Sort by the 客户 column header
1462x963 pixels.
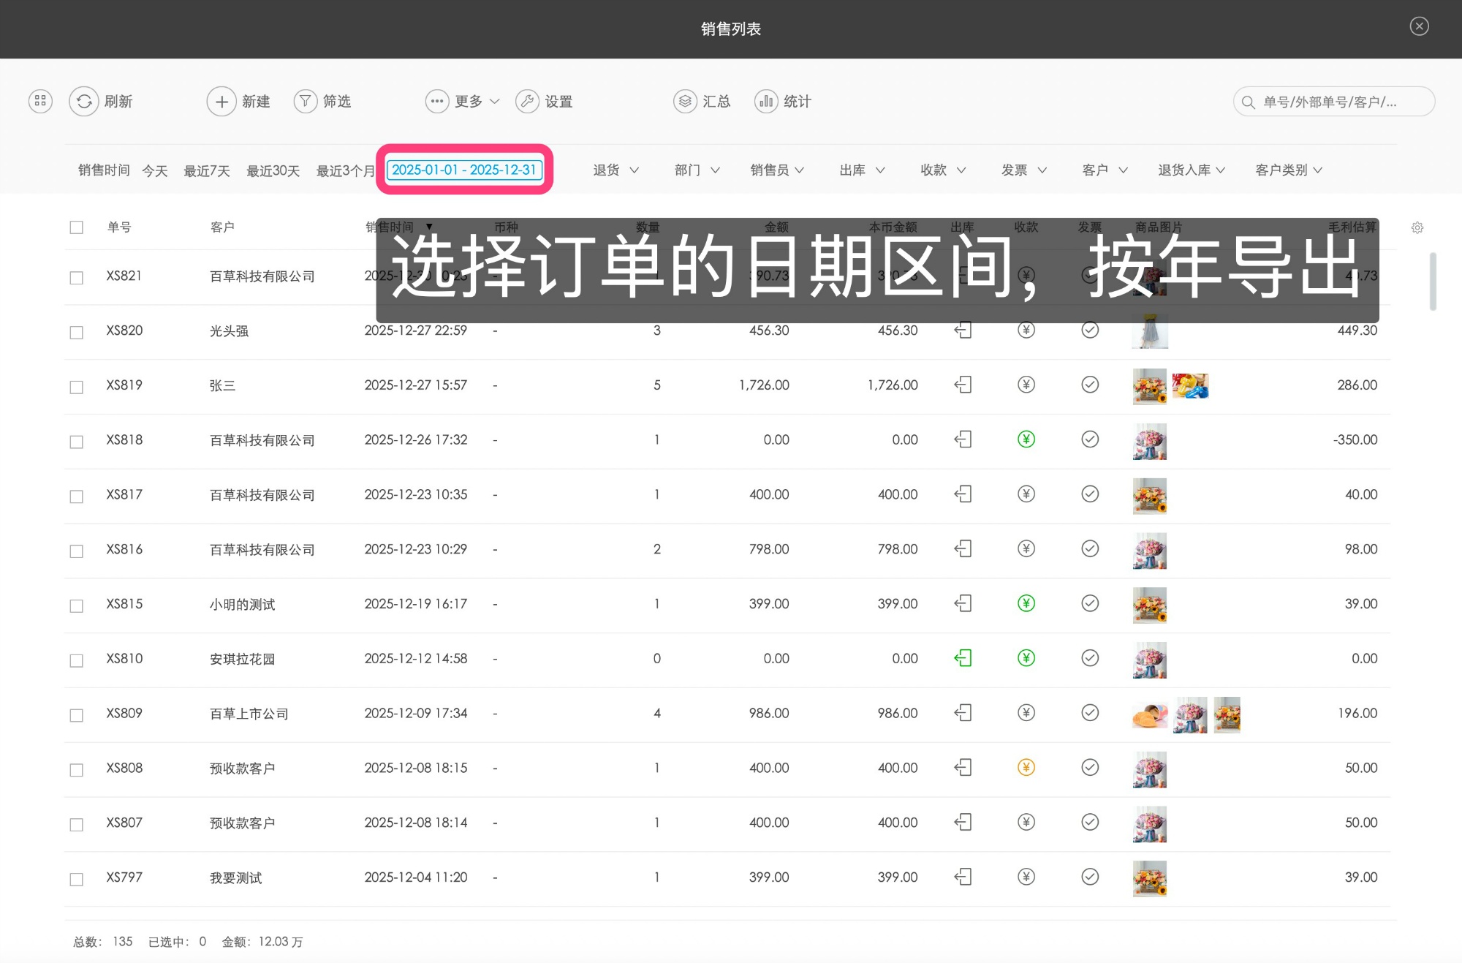(x=222, y=227)
